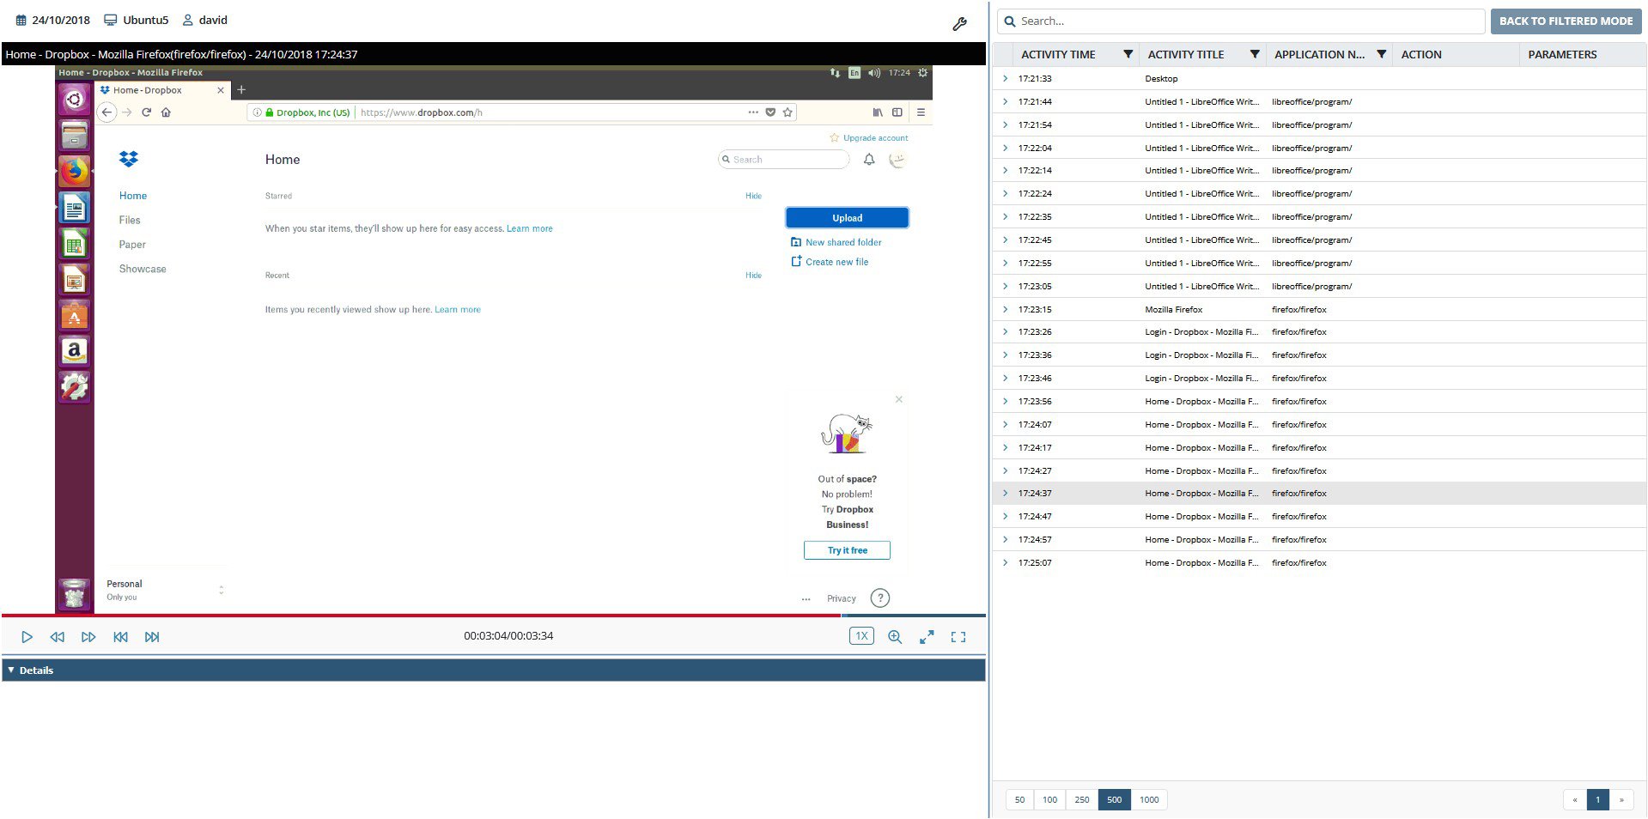
Task: Sort by the ACTION column header
Action: click(1421, 55)
